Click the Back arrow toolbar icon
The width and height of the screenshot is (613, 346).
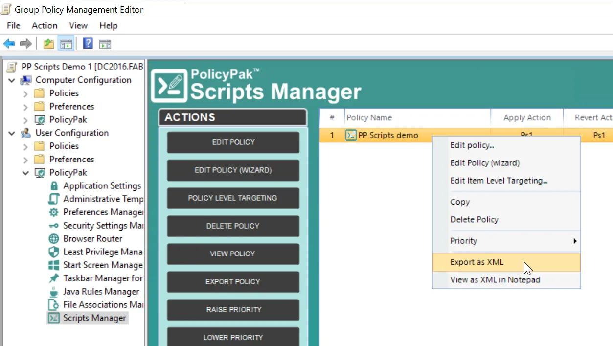(9, 44)
